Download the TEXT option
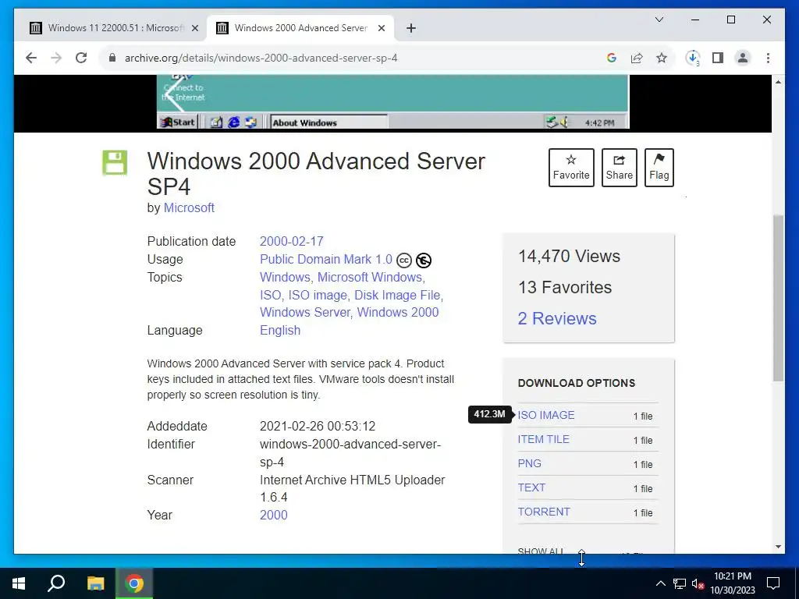The image size is (799, 599). coord(531,487)
